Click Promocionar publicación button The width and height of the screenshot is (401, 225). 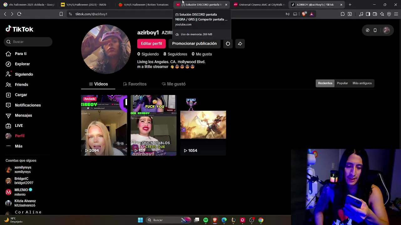tap(194, 44)
